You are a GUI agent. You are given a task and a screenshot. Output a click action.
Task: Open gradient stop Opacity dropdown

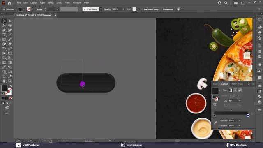pos(240,120)
